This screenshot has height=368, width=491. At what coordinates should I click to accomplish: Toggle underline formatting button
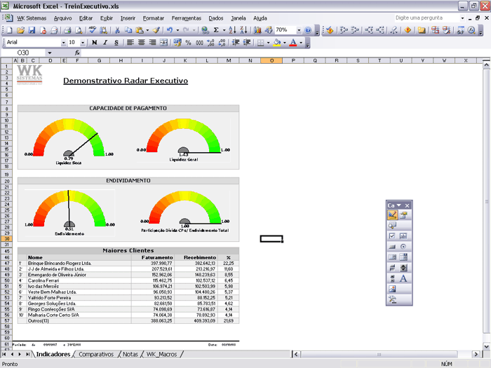tap(116, 42)
